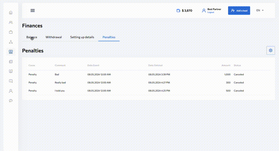Click the Penalty cause in the 'Bad' row
Viewport: 279px width, 151px height.
(33, 74)
